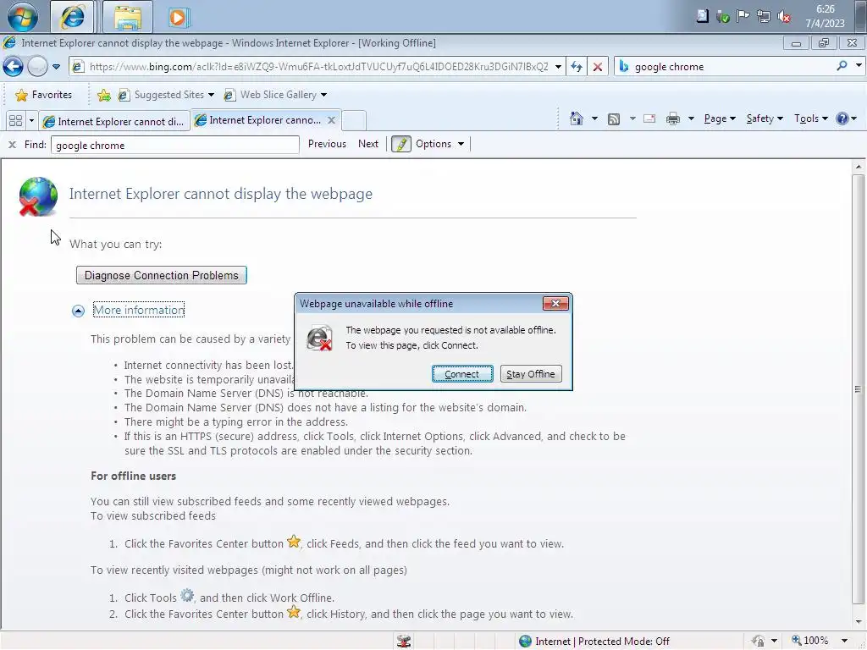Open the Favorites star button
Viewport: 867px width, 650px height.
coord(44,95)
